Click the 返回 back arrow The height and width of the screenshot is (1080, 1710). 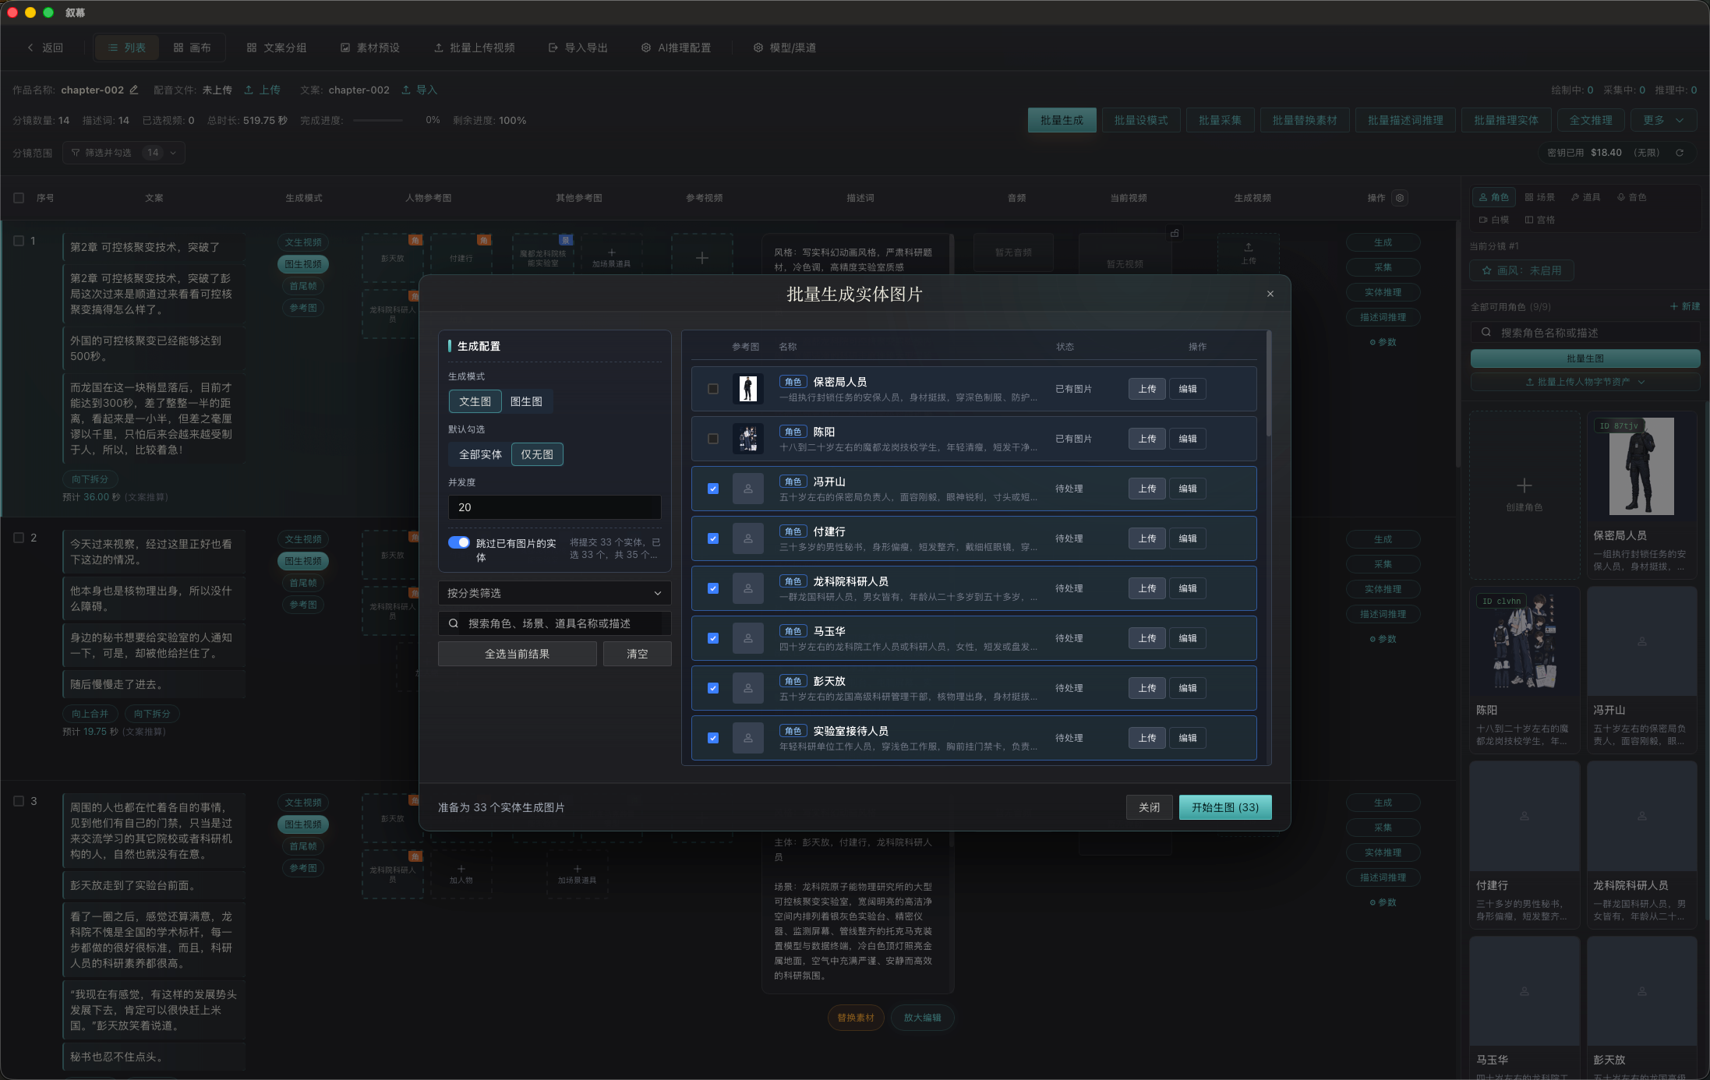(x=30, y=48)
